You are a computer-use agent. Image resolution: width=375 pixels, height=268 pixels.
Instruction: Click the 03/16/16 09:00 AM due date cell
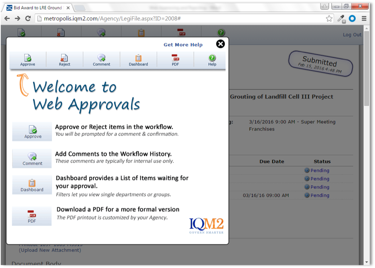[x=266, y=195]
